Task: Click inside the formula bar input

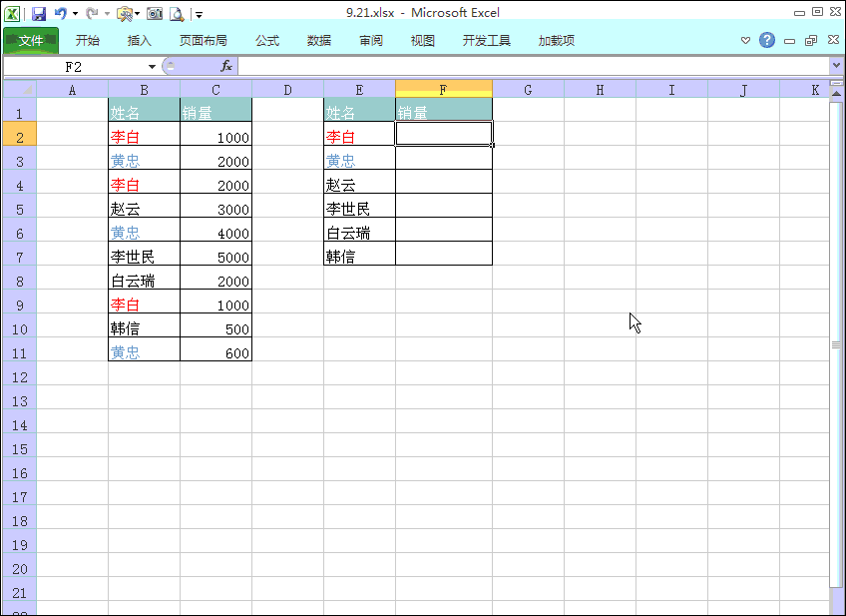Action: (533, 67)
